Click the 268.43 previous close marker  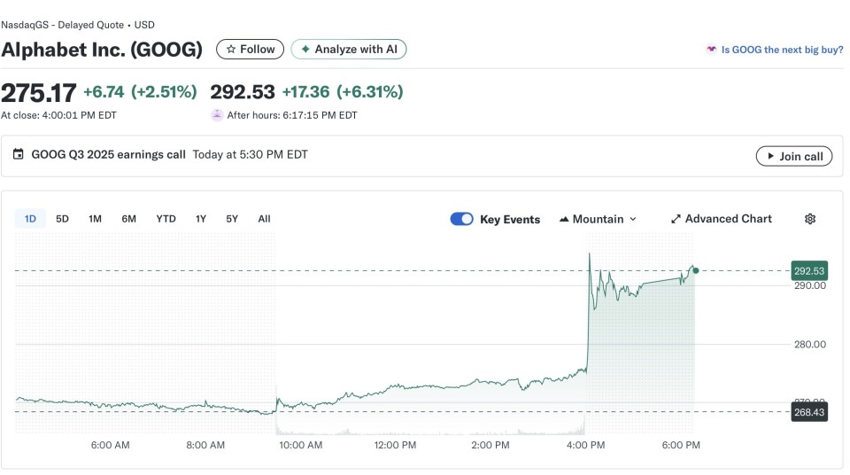coord(809,411)
